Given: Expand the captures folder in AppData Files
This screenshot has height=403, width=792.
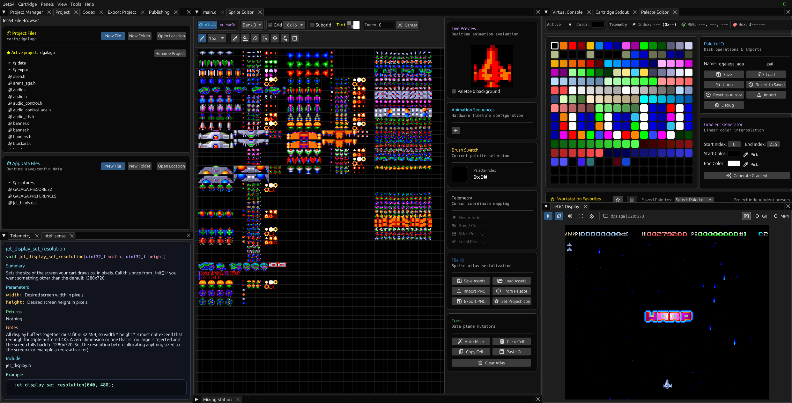Looking at the screenshot, I should [10, 183].
